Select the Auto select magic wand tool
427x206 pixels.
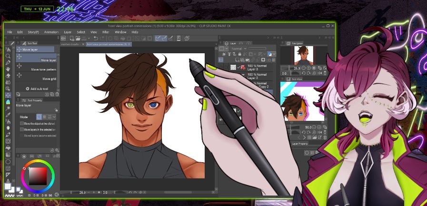tap(8, 108)
